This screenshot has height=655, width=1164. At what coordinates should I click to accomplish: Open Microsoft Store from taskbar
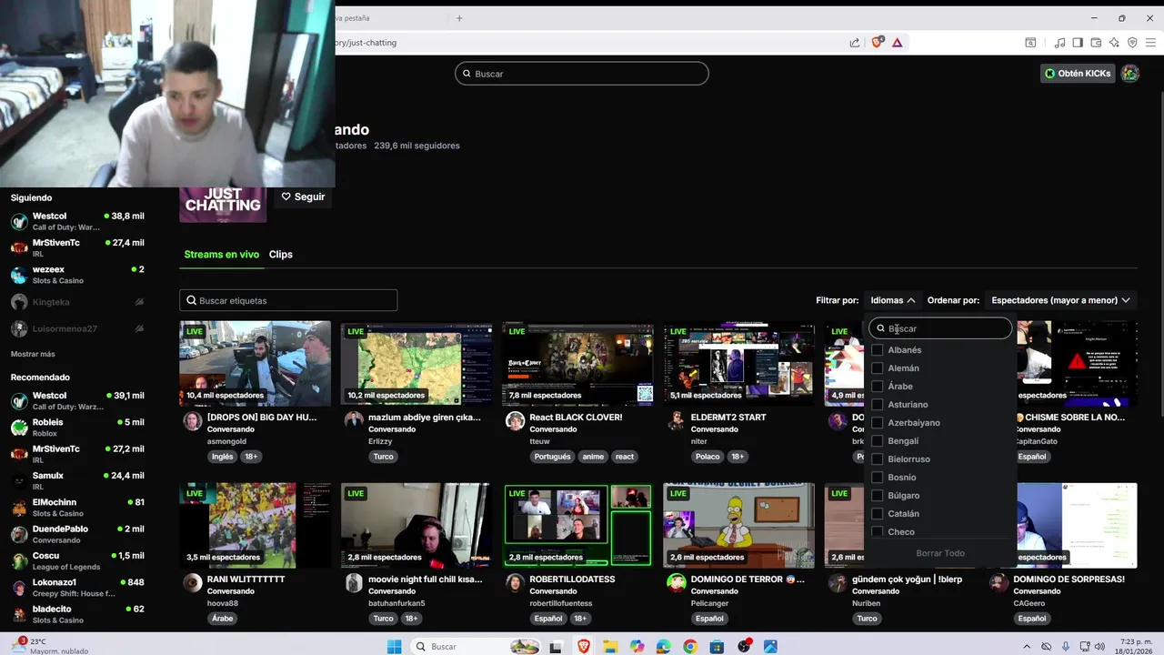[x=717, y=647]
